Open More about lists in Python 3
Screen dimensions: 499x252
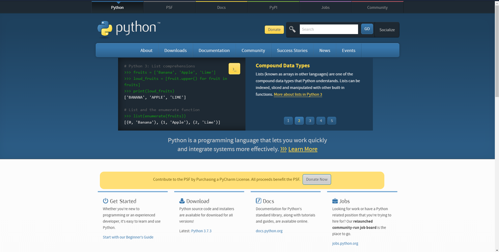click(298, 94)
